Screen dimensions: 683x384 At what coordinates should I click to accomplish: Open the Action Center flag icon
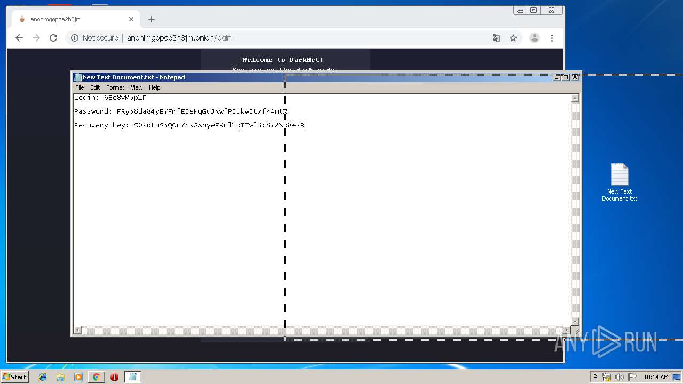[632, 377]
